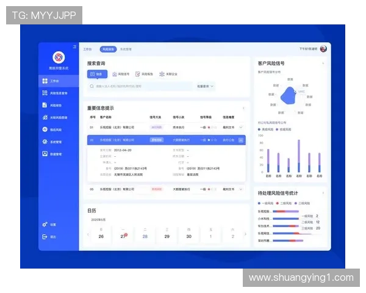The width and height of the screenshot is (366, 293).
Task: Select calendar day 2
Action: (x=233, y=236)
